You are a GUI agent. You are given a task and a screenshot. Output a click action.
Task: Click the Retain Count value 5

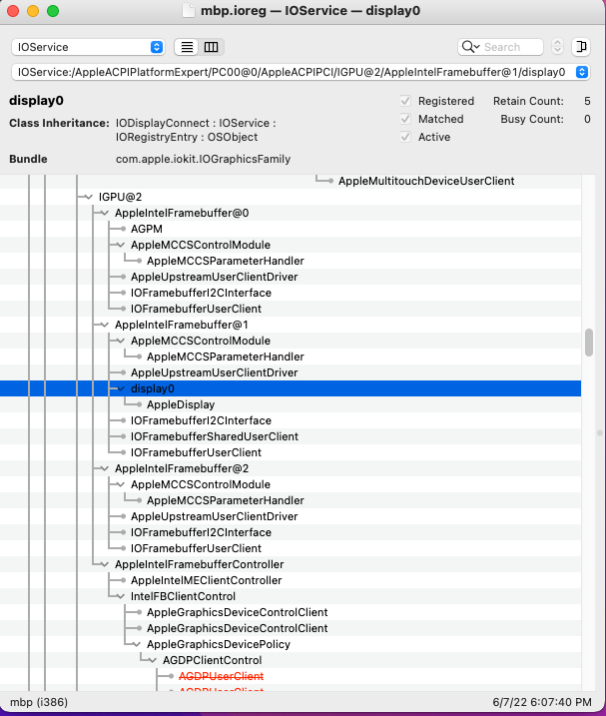tap(587, 101)
